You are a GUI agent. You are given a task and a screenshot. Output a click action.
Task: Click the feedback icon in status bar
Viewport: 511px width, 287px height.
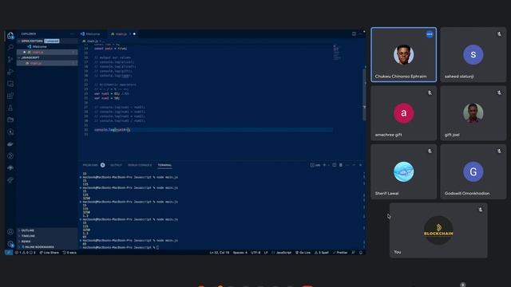pyautogui.click(x=354, y=253)
